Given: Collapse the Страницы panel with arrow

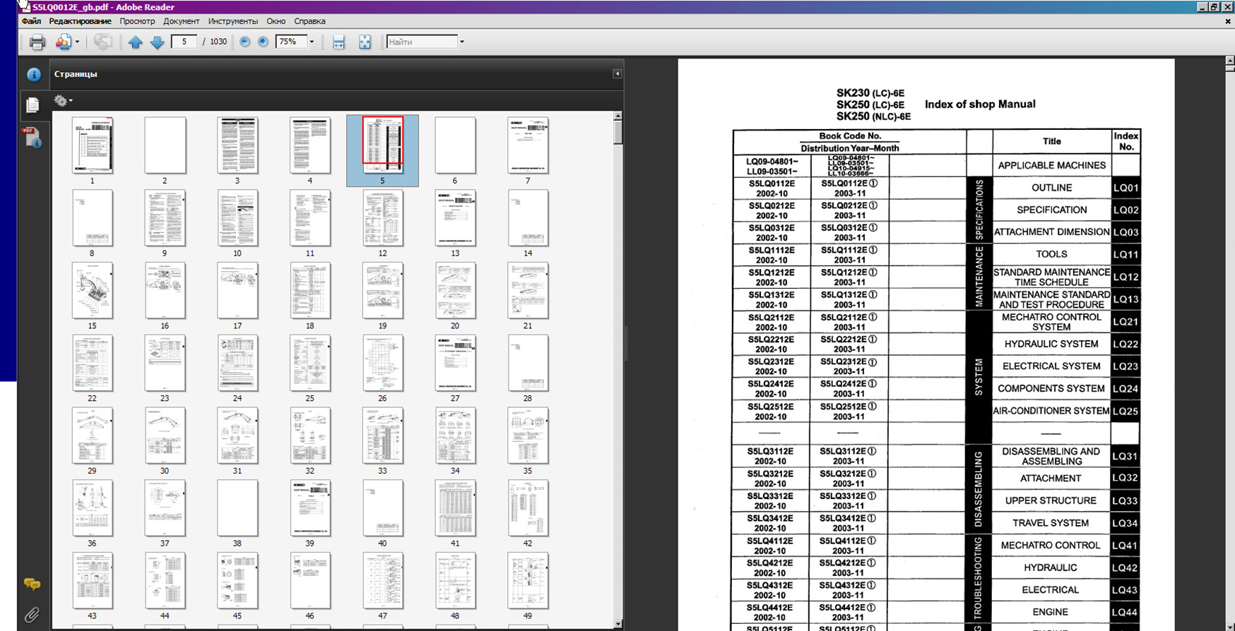Looking at the screenshot, I should coord(617,73).
